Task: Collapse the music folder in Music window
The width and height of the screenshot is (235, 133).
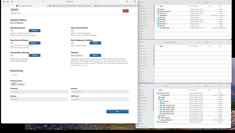Action: tap(158, 99)
